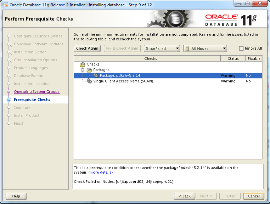
Task: Select the Packages tree node label
Action: [101, 70]
